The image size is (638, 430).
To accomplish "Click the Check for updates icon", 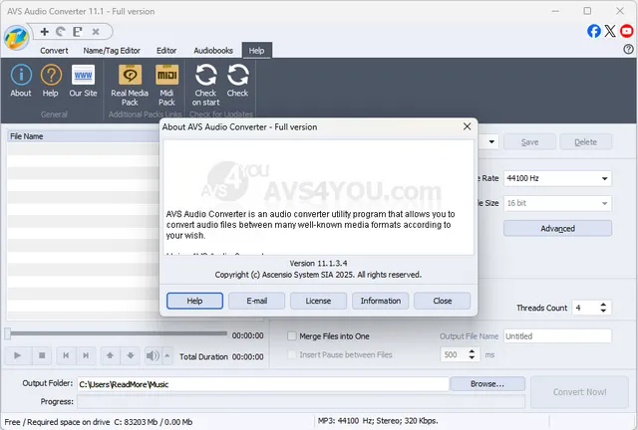I will pos(237,78).
